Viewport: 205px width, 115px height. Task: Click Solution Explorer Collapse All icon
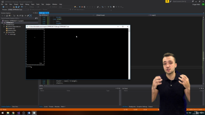point(20,16)
